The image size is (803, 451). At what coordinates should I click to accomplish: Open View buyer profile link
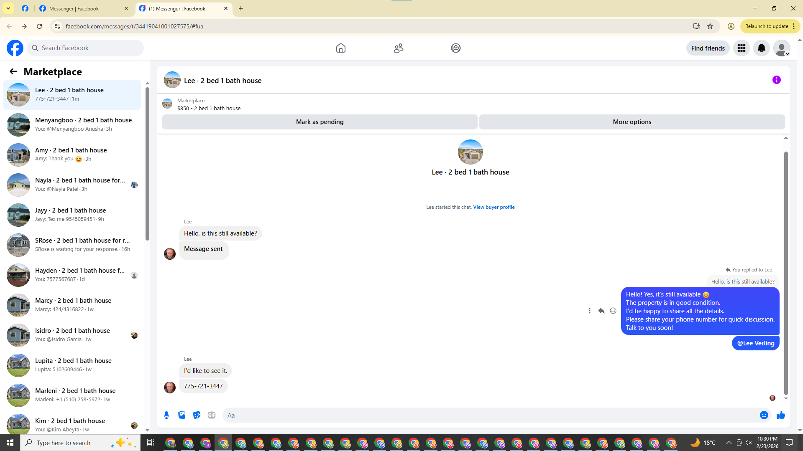tap(494, 207)
